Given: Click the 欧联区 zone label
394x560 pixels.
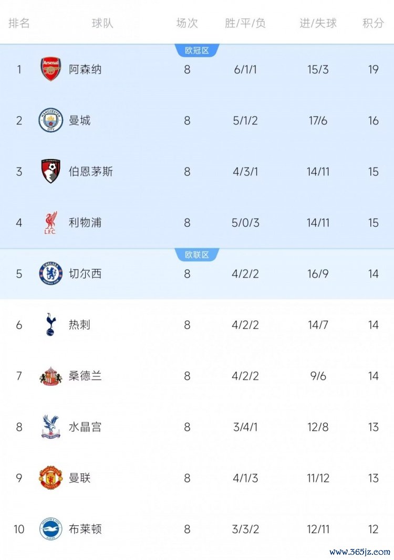Looking at the screenshot, I should point(197,255).
